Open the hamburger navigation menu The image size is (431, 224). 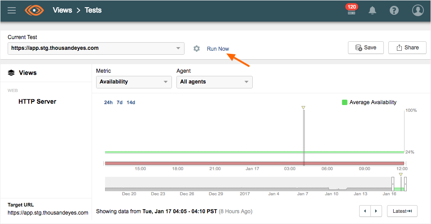pyautogui.click(x=12, y=10)
